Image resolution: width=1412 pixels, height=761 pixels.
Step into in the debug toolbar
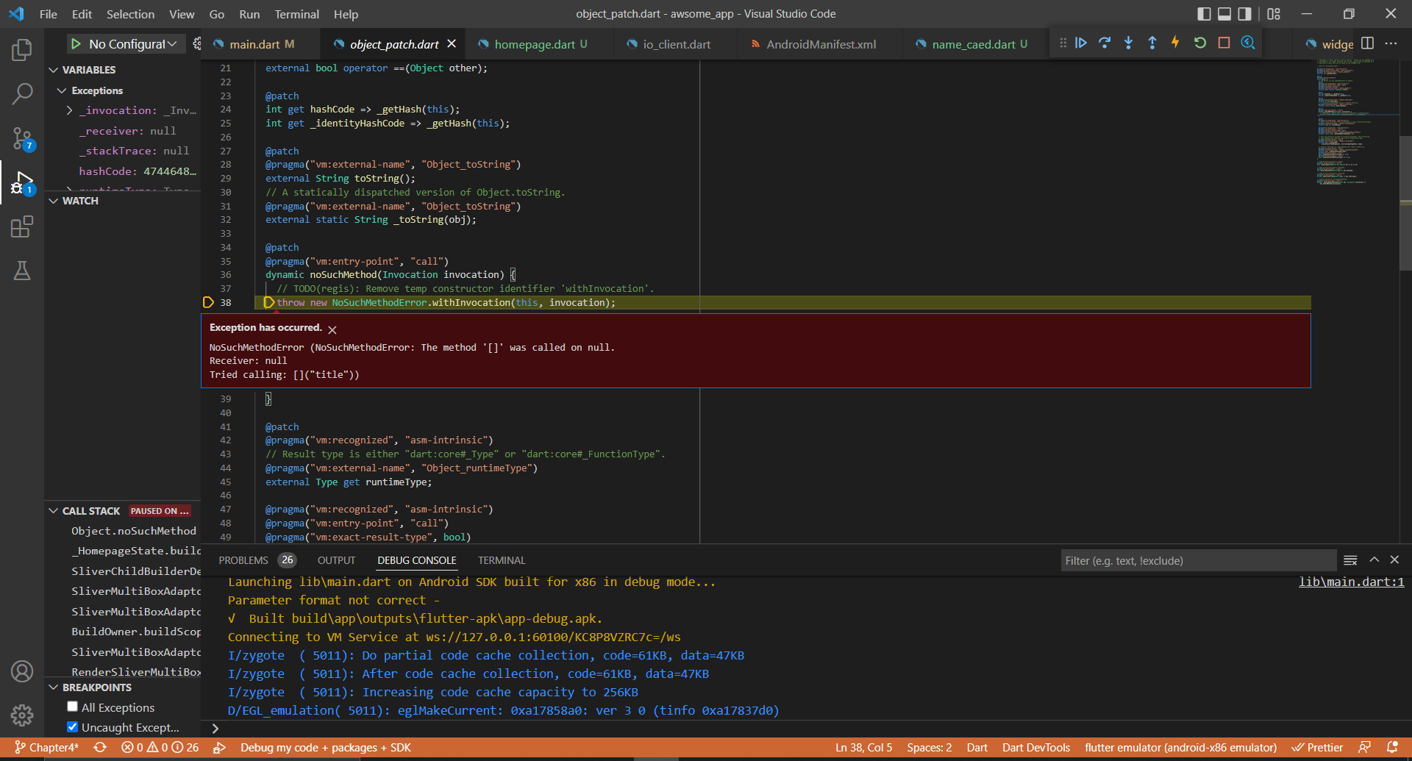click(x=1128, y=43)
